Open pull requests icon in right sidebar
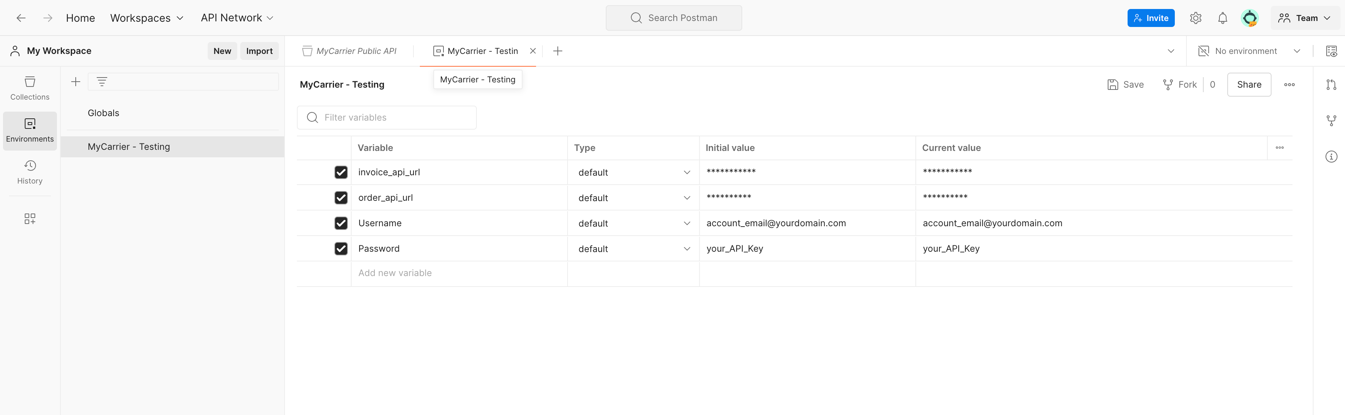Image resolution: width=1345 pixels, height=415 pixels. tap(1331, 85)
